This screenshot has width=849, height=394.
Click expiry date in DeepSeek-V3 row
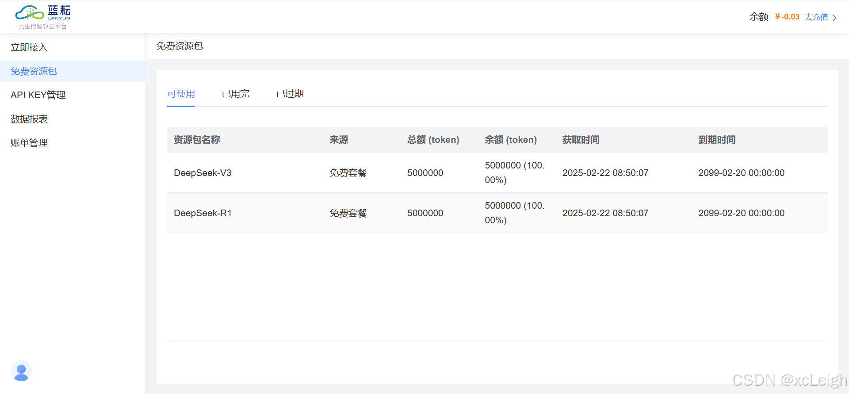[x=742, y=173]
